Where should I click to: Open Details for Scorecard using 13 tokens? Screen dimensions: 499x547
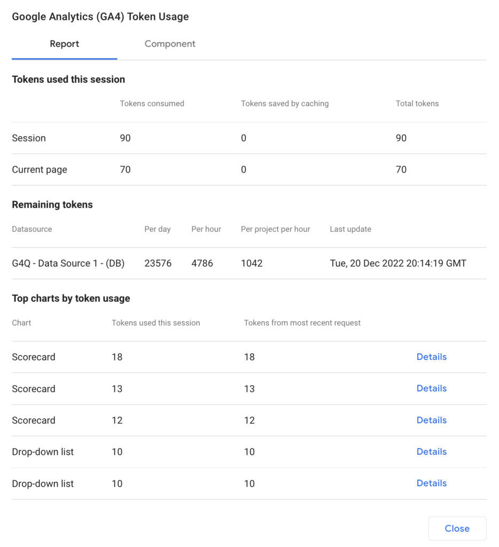(431, 388)
